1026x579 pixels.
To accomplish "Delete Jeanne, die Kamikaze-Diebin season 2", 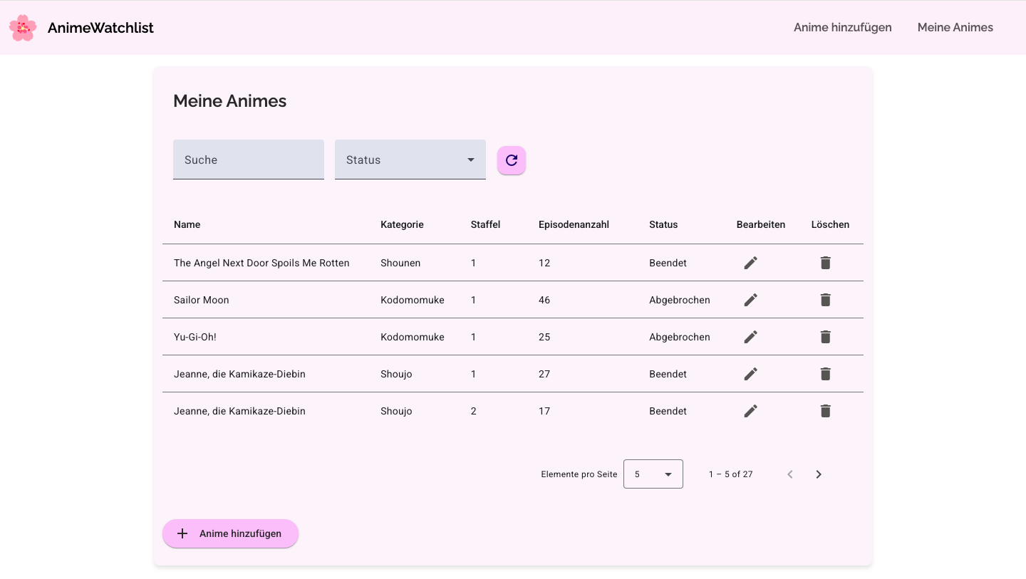I will [x=825, y=411].
